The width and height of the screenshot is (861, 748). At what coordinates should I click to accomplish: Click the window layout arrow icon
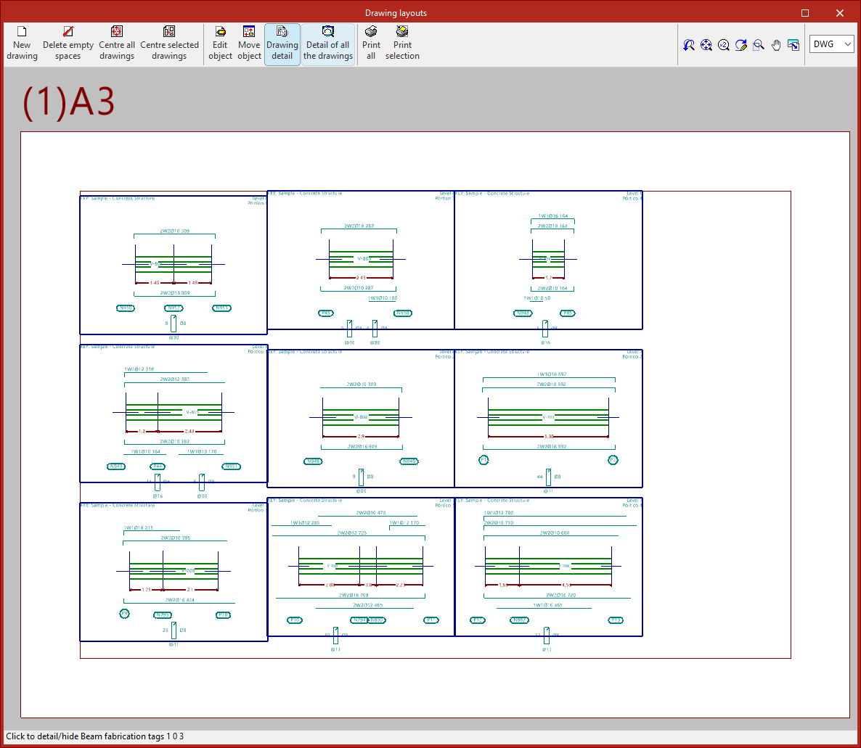click(x=793, y=45)
